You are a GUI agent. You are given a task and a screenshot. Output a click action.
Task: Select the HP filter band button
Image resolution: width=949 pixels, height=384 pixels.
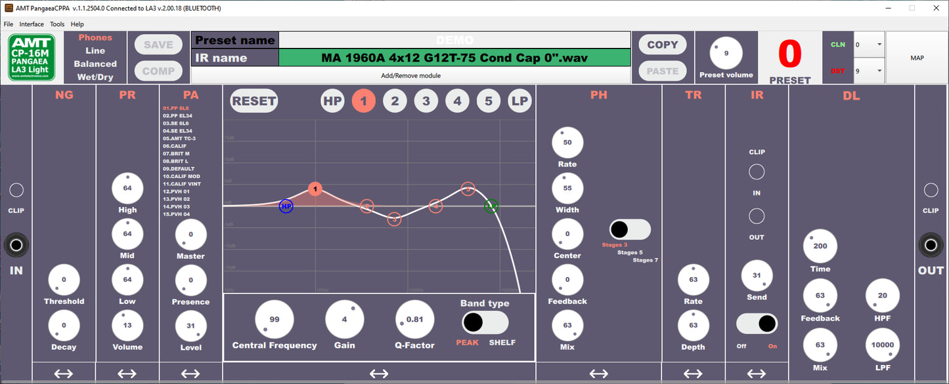pos(332,101)
